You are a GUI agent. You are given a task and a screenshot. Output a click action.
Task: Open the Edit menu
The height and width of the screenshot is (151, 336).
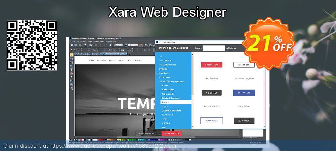coord(78,42)
